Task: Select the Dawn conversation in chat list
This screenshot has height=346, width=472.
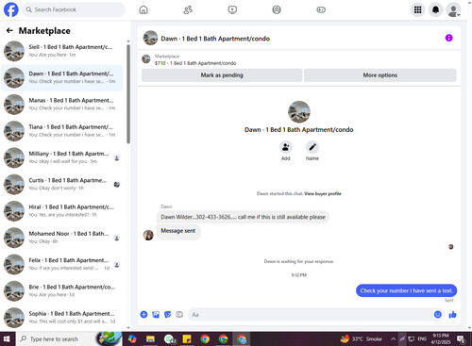Action: [62, 77]
